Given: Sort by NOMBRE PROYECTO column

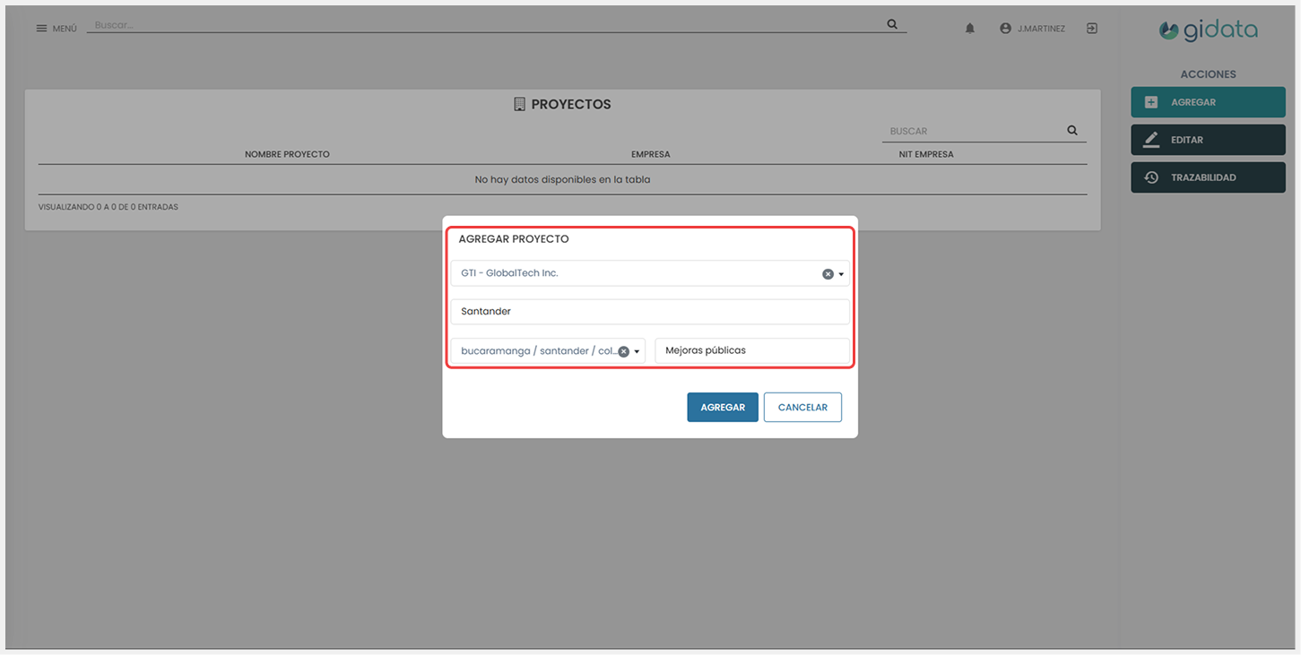Looking at the screenshot, I should coord(287,154).
